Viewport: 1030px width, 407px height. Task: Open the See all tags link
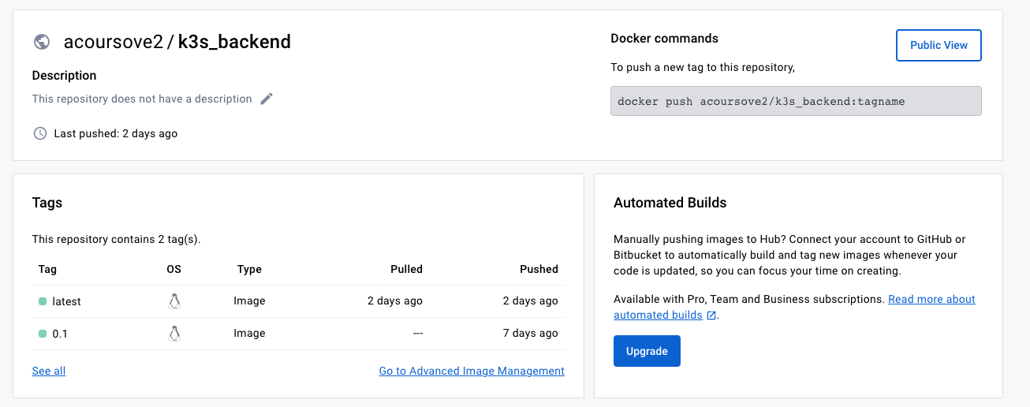49,371
